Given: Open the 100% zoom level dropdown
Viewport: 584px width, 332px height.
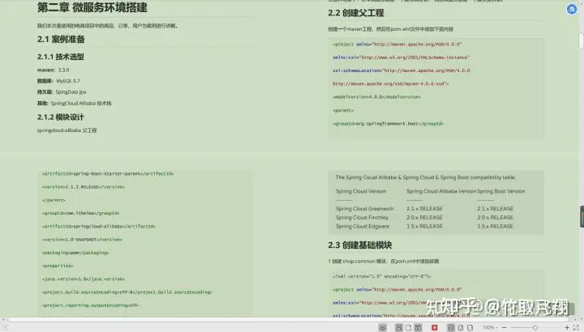Looking at the screenshot, I should click(x=490, y=327).
